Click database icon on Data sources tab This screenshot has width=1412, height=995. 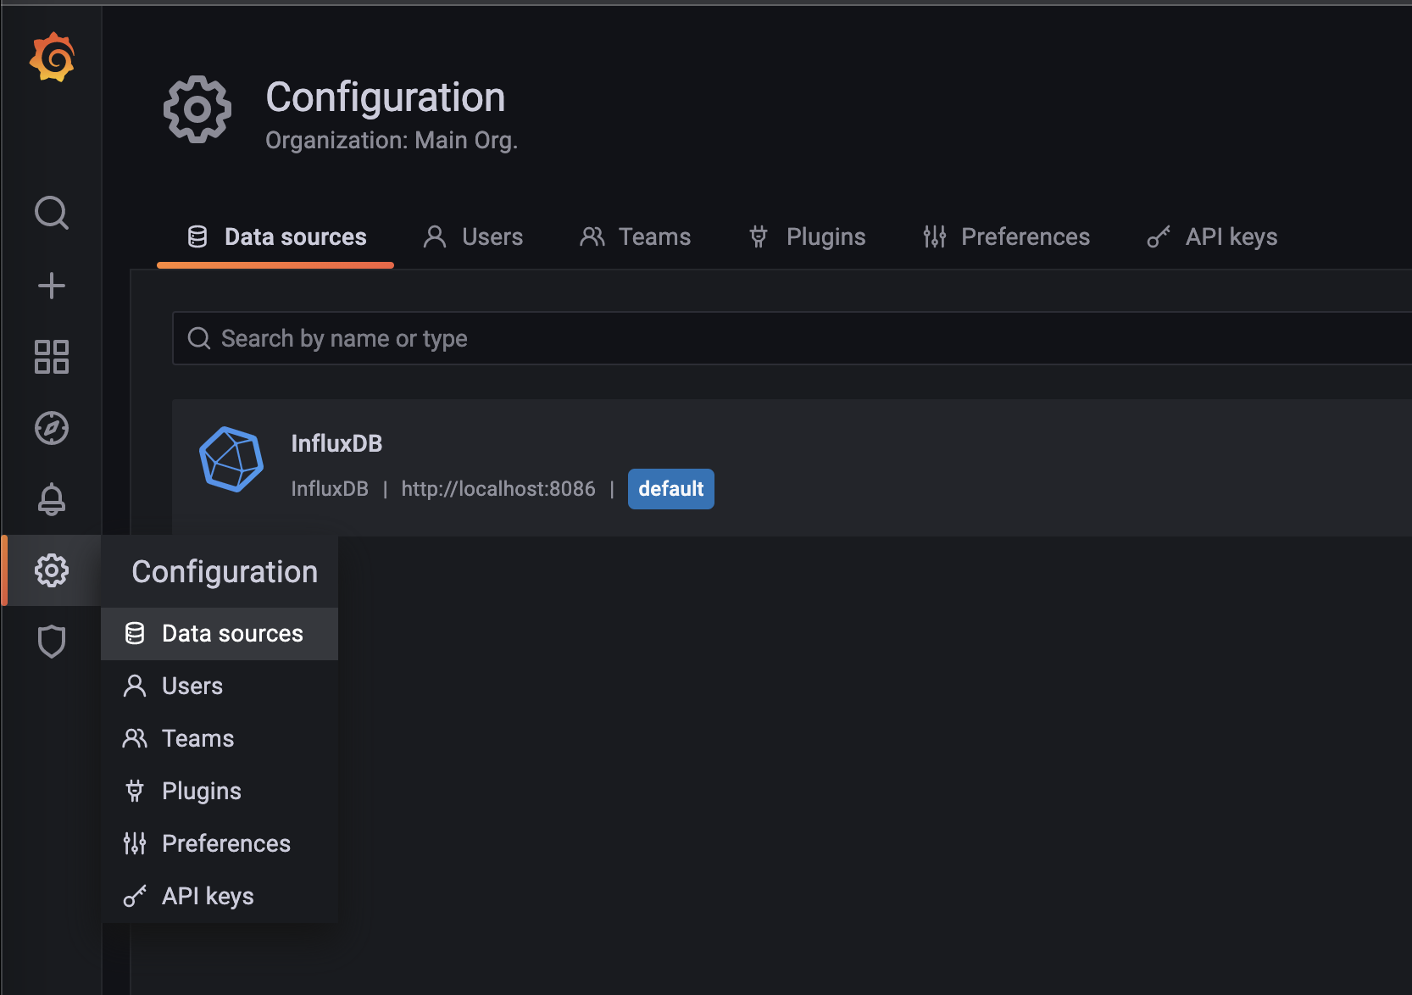197,236
